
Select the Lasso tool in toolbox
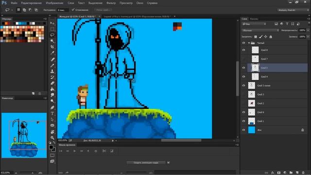coord(52,35)
